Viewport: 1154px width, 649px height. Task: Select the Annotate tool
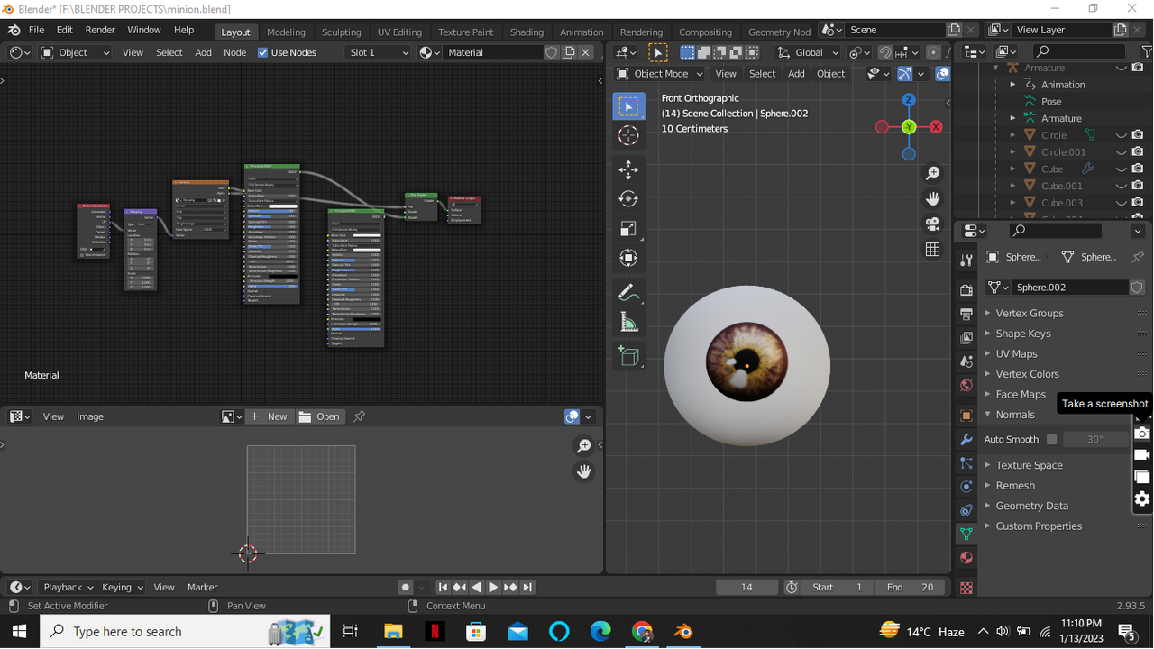(x=628, y=293)
